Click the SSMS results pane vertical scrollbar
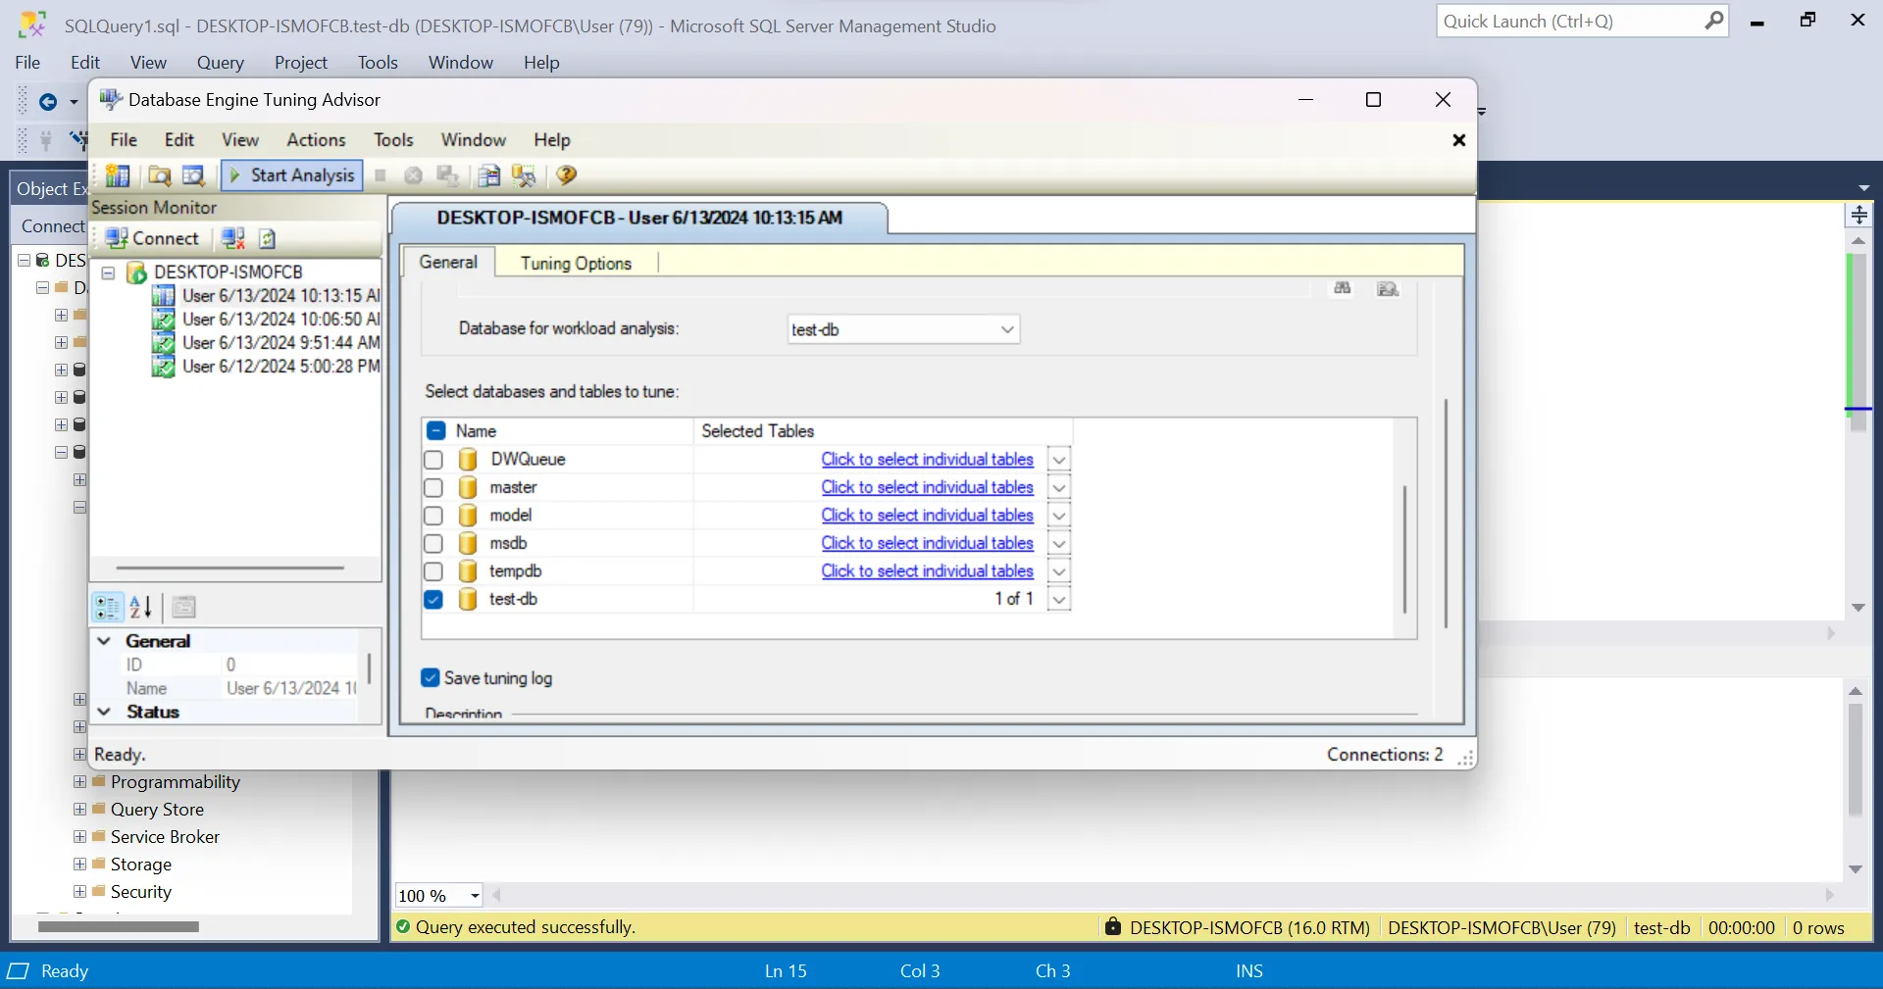The width and height of the screenshot is (1883, 989). [1856, 760]
